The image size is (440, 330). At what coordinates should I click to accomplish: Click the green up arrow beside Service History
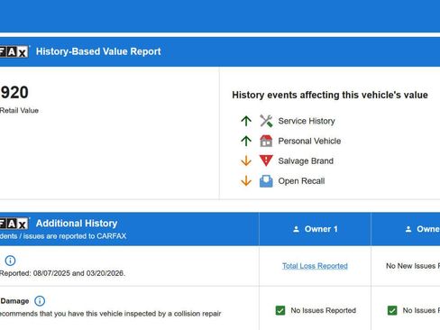pyautogui.click(x=246, y=121)
